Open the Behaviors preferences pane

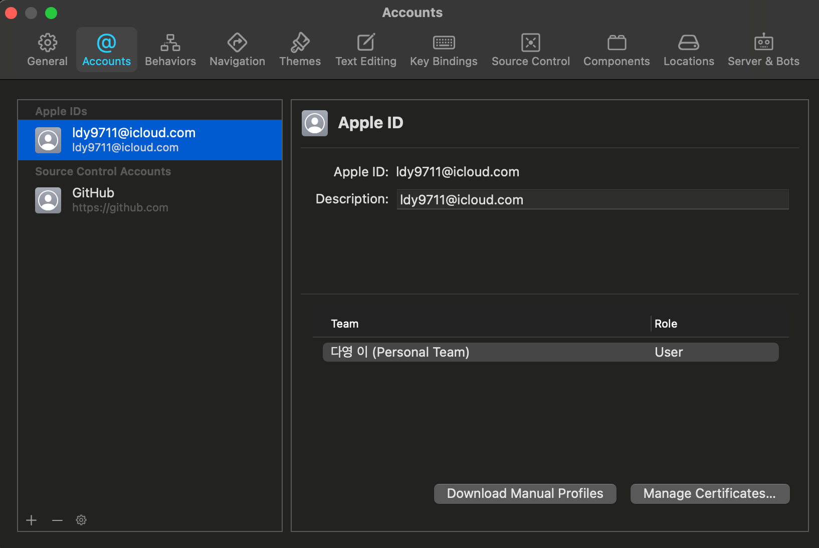(x=170, y=50)
